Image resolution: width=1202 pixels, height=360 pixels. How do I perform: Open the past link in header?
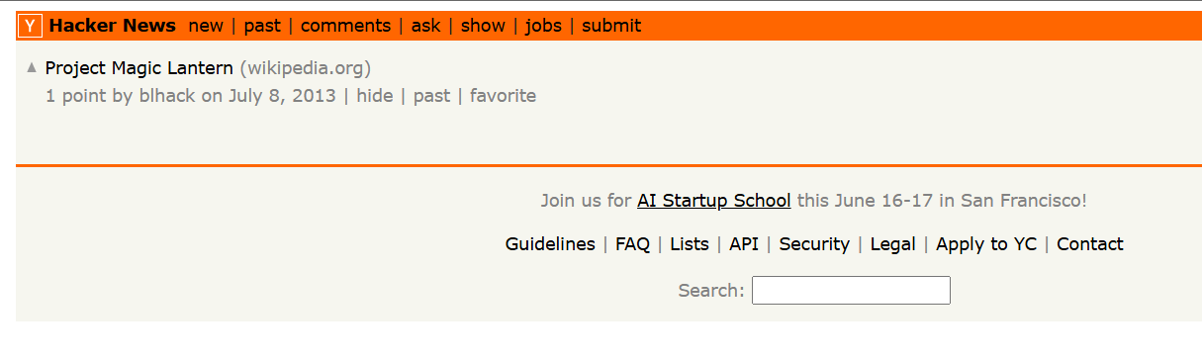tap(262, 26)
